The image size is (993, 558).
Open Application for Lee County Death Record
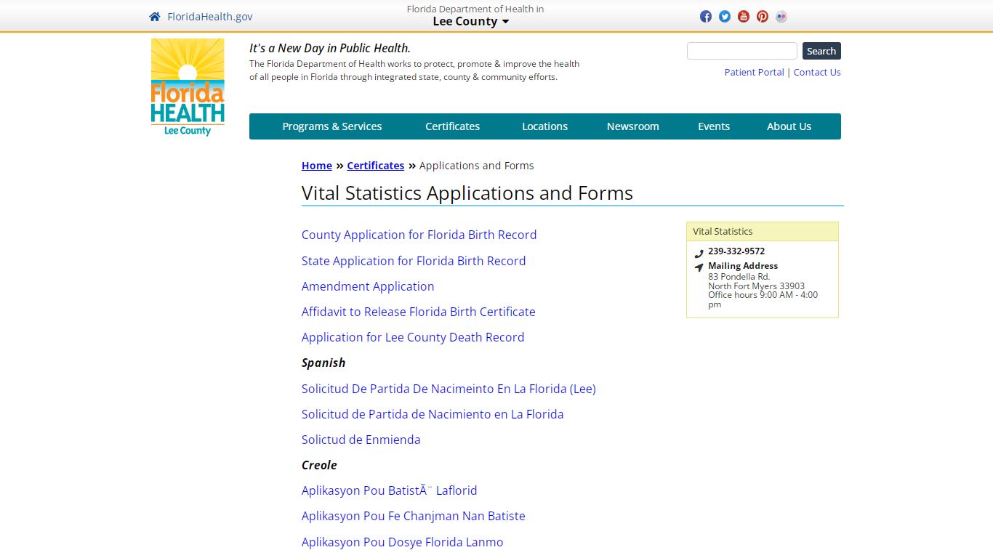[x=413, y=337]
